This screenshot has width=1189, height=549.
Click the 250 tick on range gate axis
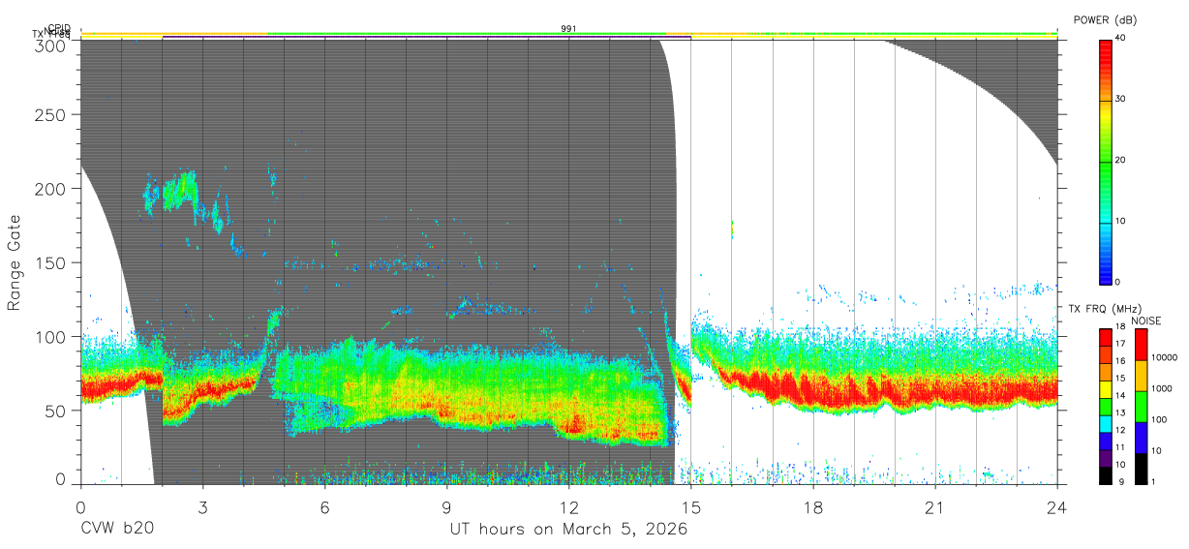coord(51,115)
